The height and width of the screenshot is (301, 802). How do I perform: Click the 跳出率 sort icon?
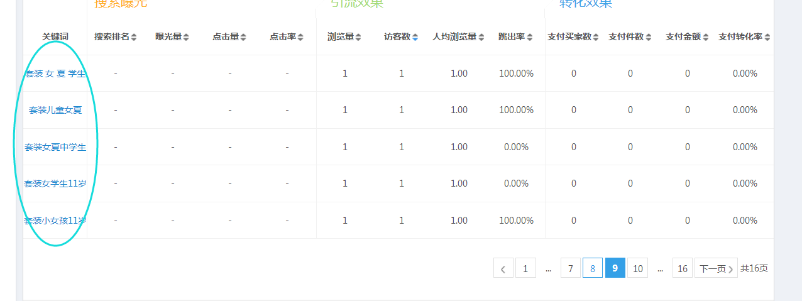pyautogui.click(x=530, y=37)
